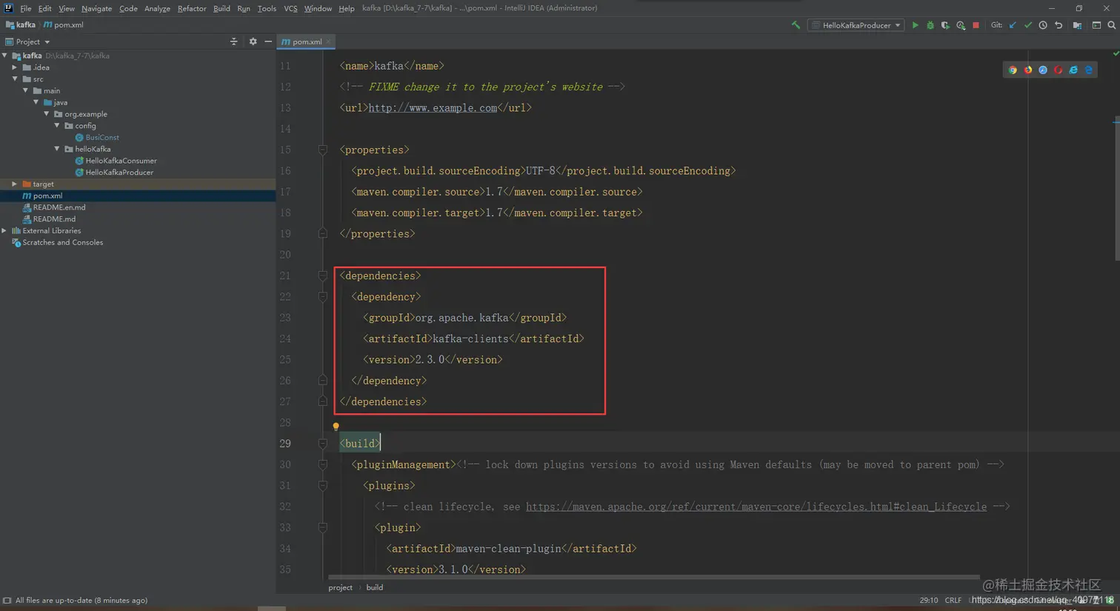Open the Analyze menu
Viewport: 1120px width, 611px height.
(157, 8)
